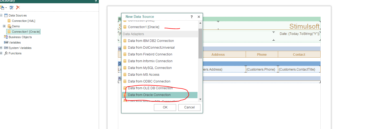This screenshot has width=372, height=129.
Task: Click the Firebird adapter database icon
Action: 125,54
